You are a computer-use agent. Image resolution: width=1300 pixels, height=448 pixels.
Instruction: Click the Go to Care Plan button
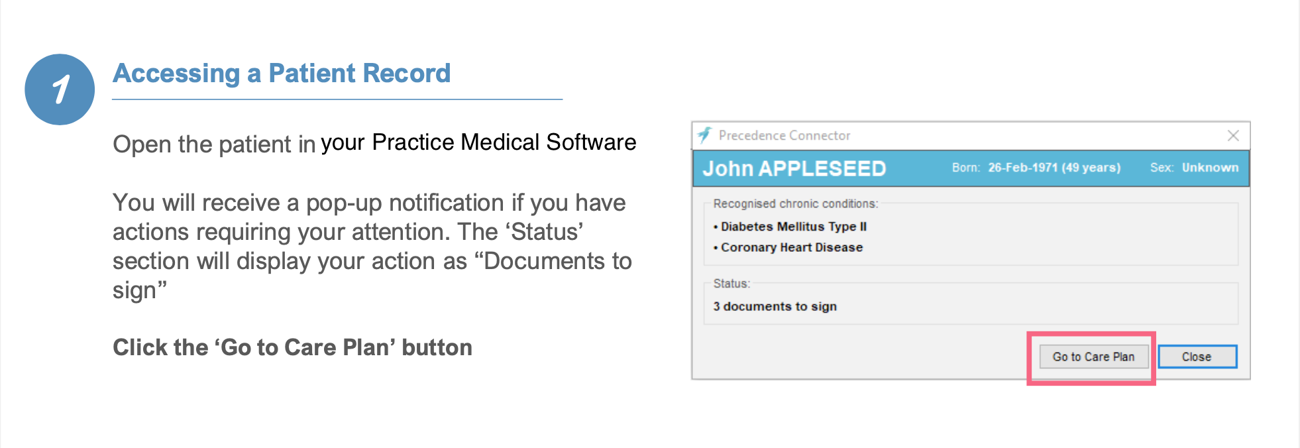(1093, 357)
